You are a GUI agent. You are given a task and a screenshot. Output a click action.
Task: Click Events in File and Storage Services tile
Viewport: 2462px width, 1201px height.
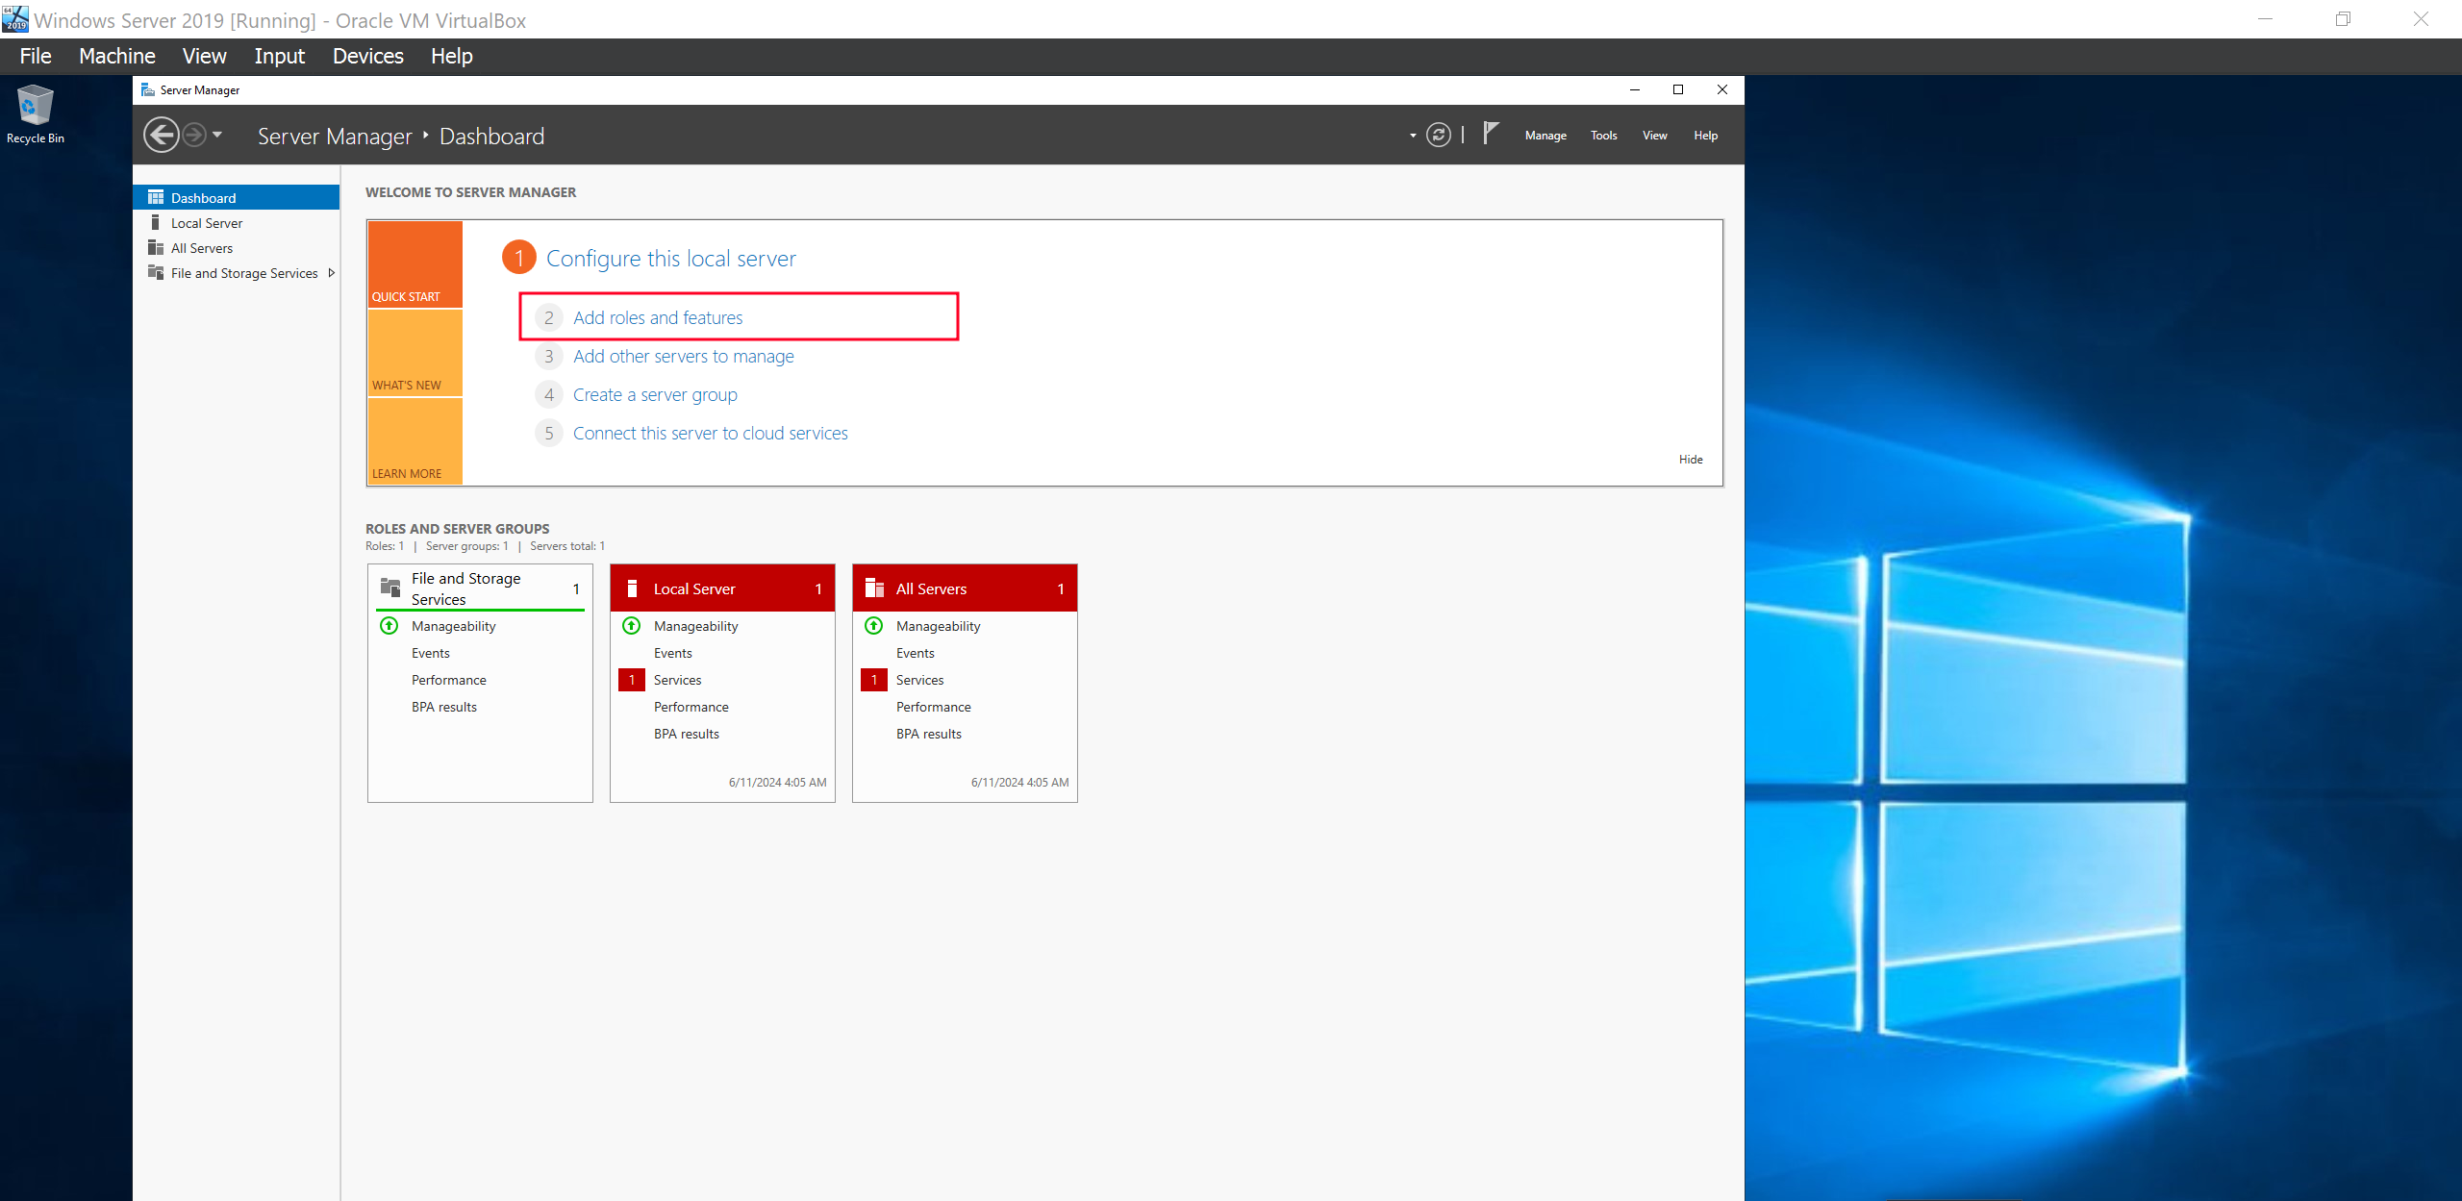[x=430, y=653]
